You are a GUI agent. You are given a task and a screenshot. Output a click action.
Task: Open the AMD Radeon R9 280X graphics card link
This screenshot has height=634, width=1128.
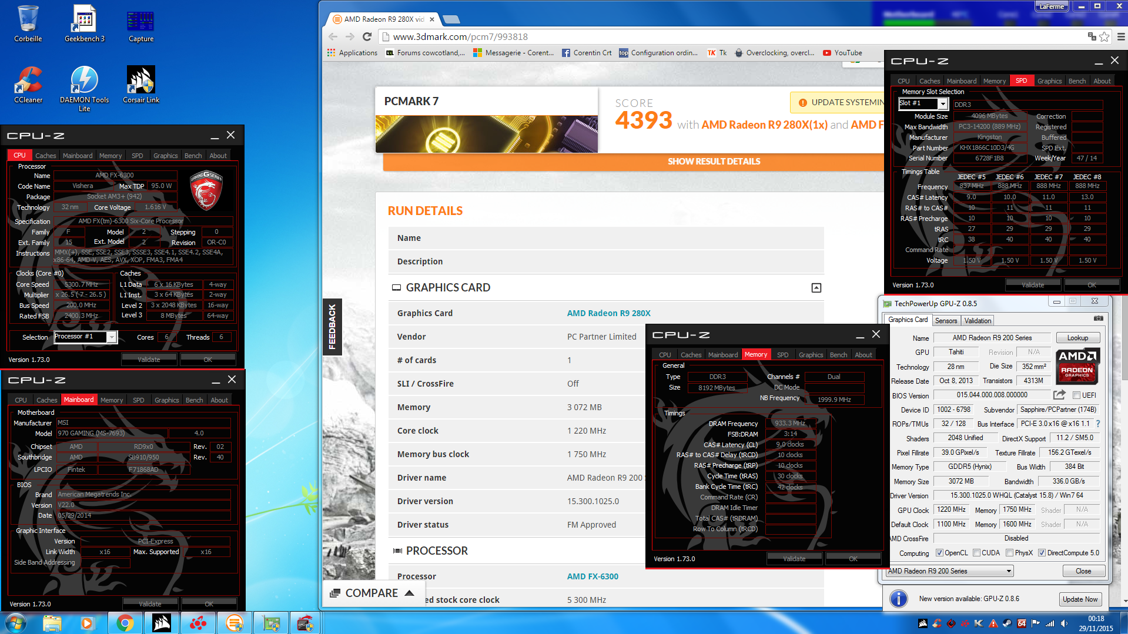coord(608,313)
